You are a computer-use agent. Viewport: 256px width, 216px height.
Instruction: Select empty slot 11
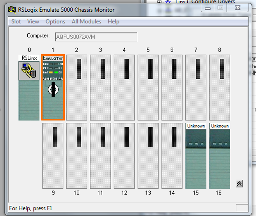click(x=100, y=156)
